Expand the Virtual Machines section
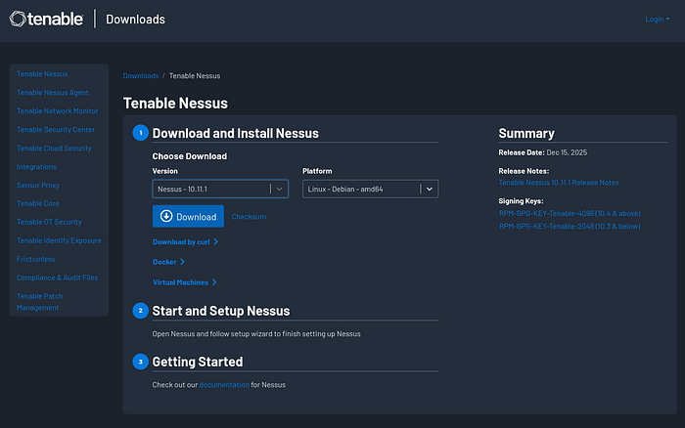685x428 pixels. tap(185, 282)
